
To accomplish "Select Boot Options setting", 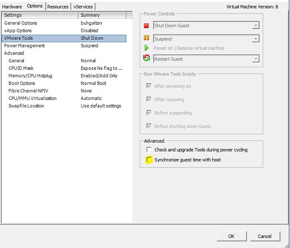I will pyautogui.click(x=64, y=83).
